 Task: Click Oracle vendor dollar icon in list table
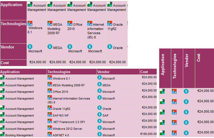pyautogui.click(x=99, y=108)
